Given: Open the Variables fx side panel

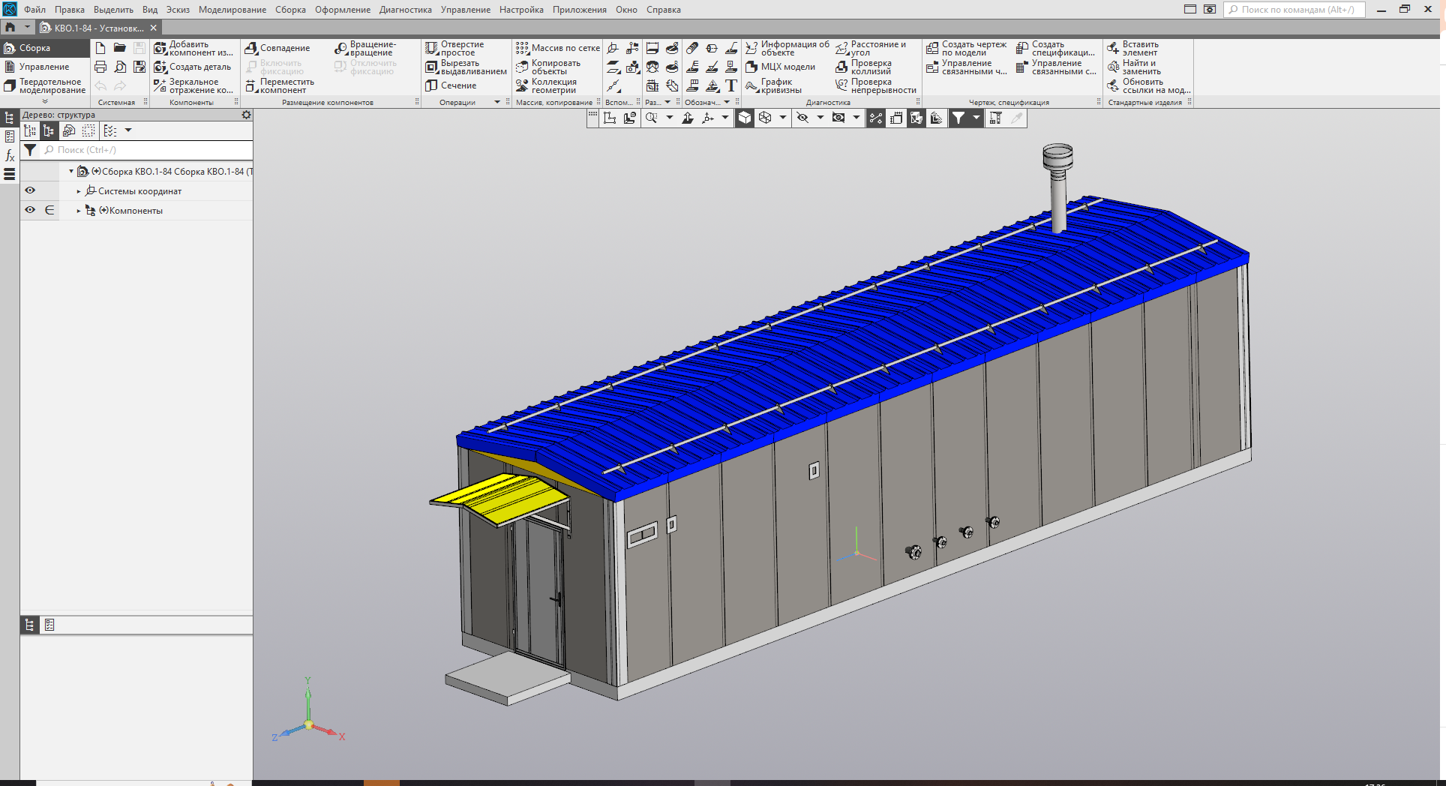Looking at the screenshot, I should (10, 156).
